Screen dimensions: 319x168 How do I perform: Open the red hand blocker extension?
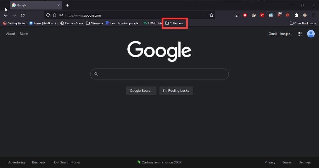coord(245,15)
